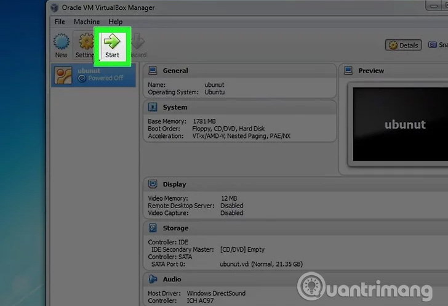
Task: Open the Display section header link
Action: pos(174,185)
